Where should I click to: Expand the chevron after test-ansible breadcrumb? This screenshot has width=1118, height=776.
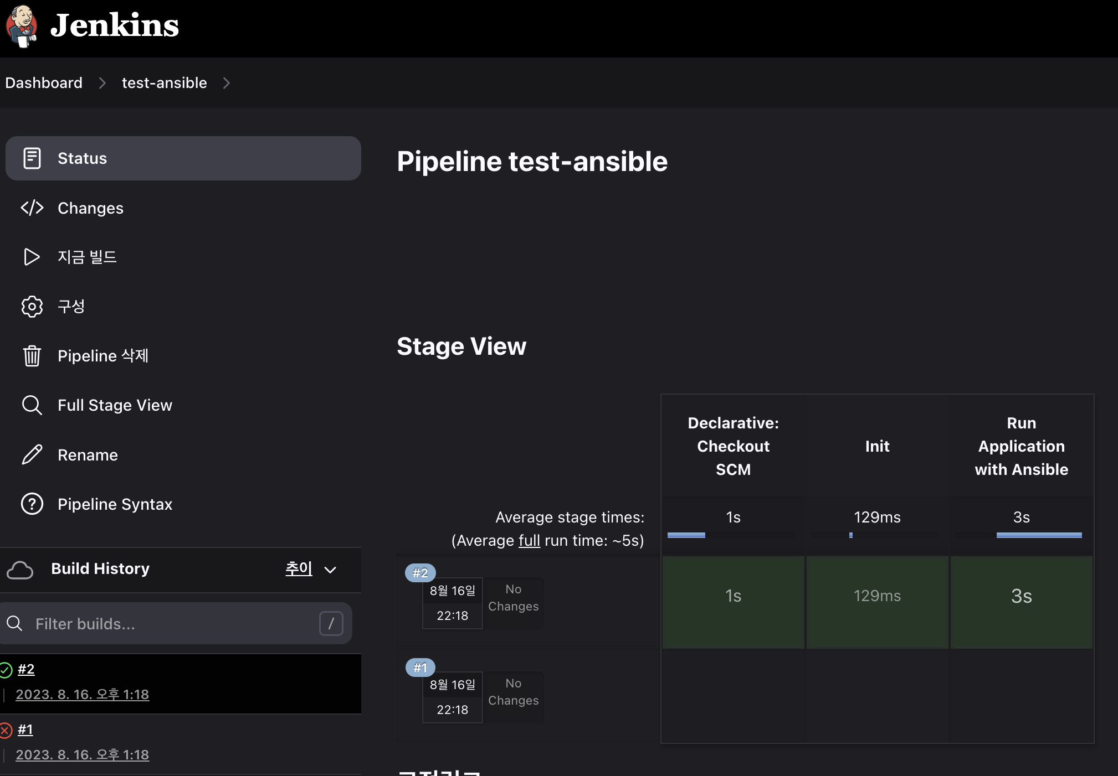coord(226,83)
